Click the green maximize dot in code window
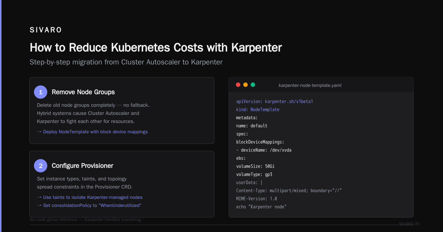Screen dimensions: 443x232 (x=253, y=85)
